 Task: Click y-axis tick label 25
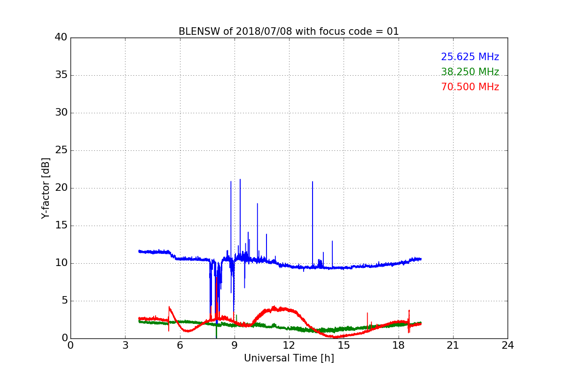(61, 150)
